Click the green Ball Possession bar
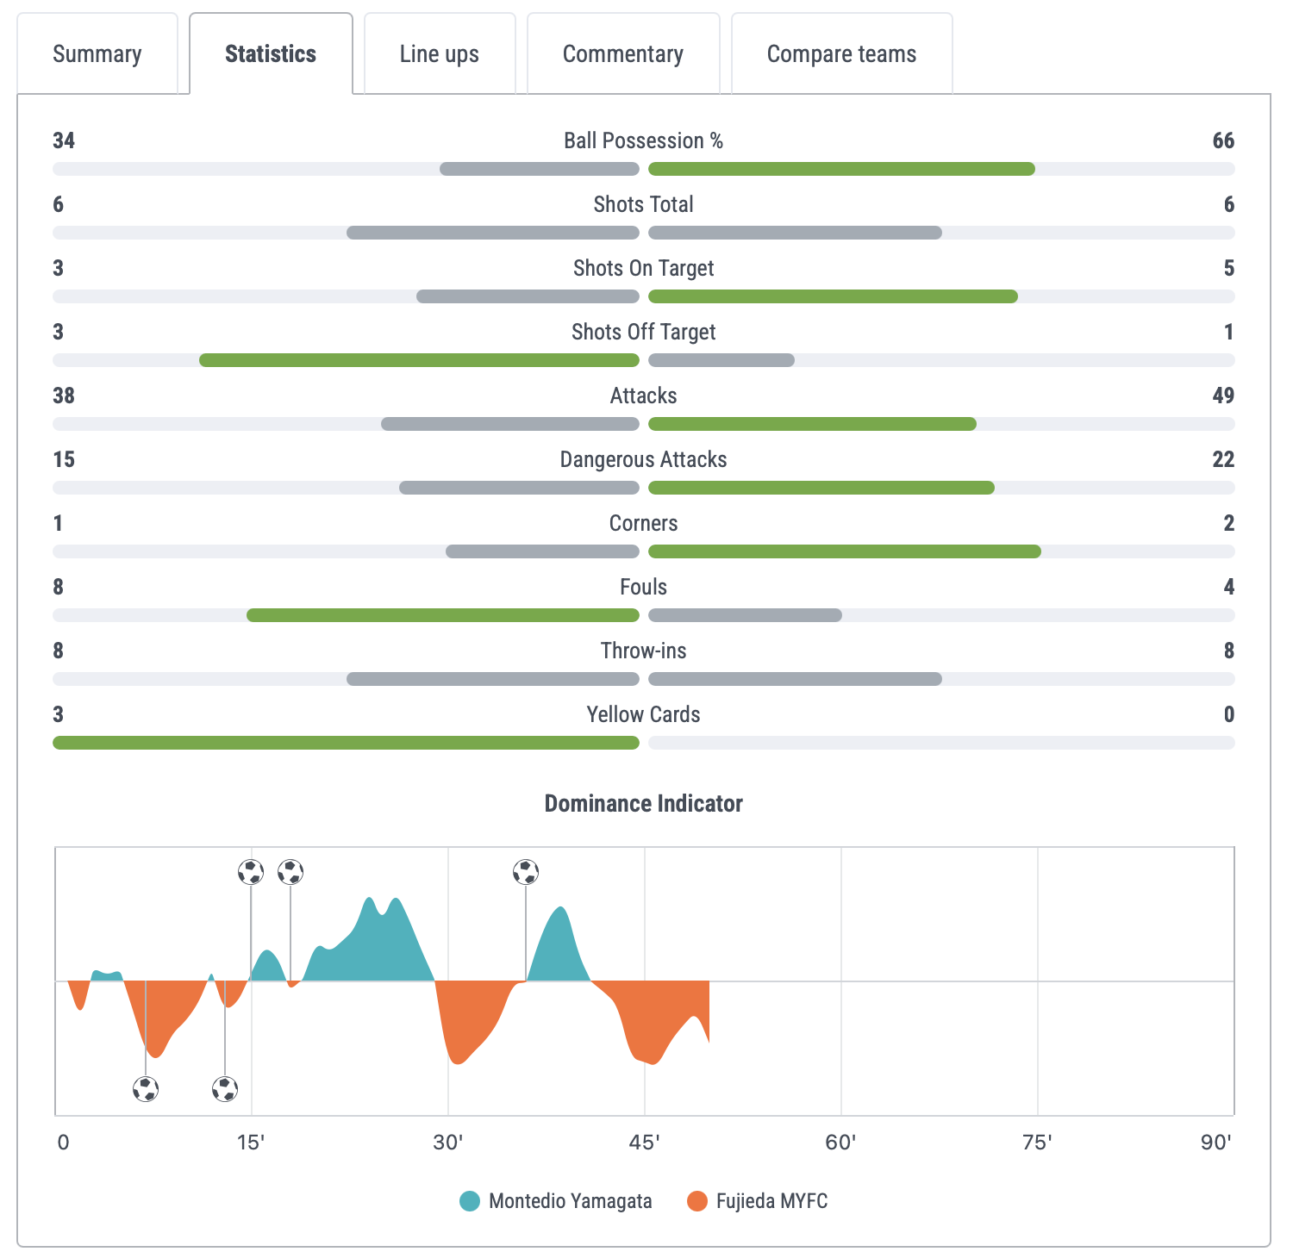Image resolution: width=1293 pixels, height=1258 pixels. click(841, 169)
